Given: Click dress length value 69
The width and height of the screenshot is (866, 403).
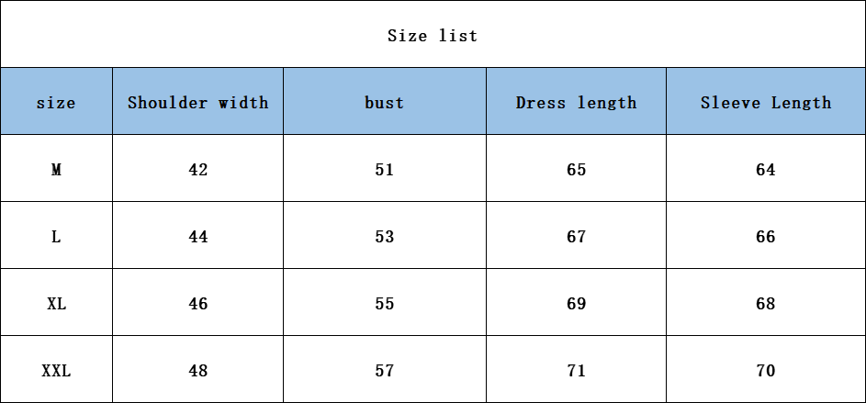Looking at the screenshot, I should 576,303.
